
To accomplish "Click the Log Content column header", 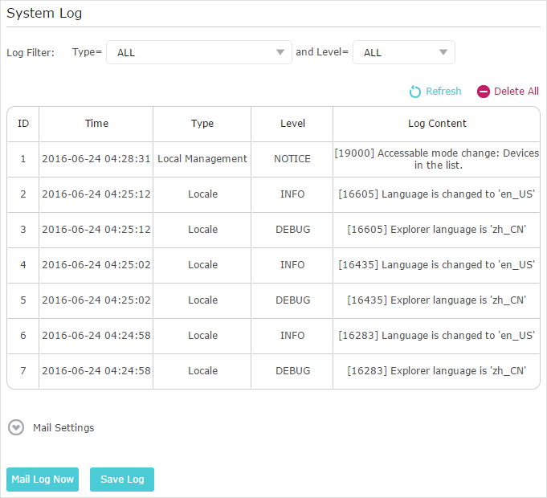I will click(437, 124).
